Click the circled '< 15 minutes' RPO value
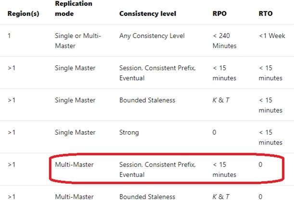Image resolution: width=294 pixels, height=200 pixels. tap(224, 170)
